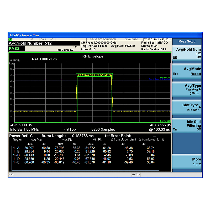
Task: Click the yellow burst trace top
Action: coord(94,75)
